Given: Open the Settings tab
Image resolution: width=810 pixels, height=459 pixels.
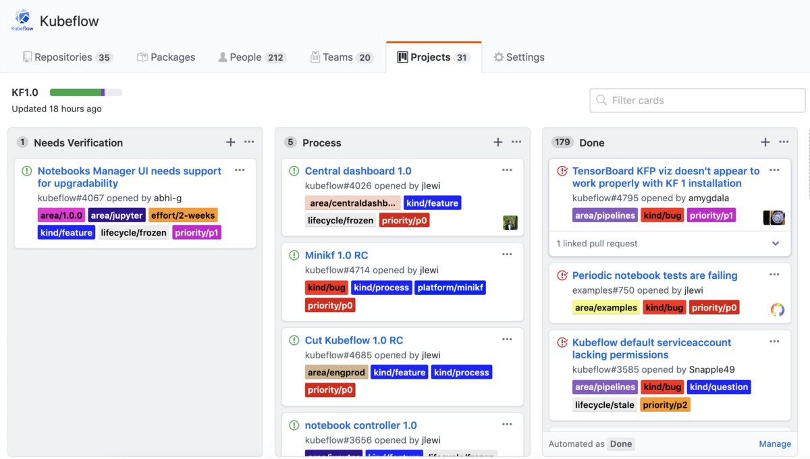Looking at the screenshot, I should coord(518,57).
